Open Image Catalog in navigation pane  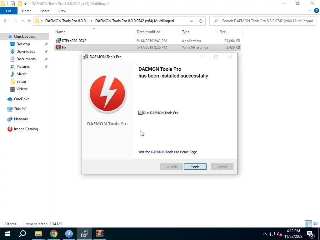(x=26, y=129)
